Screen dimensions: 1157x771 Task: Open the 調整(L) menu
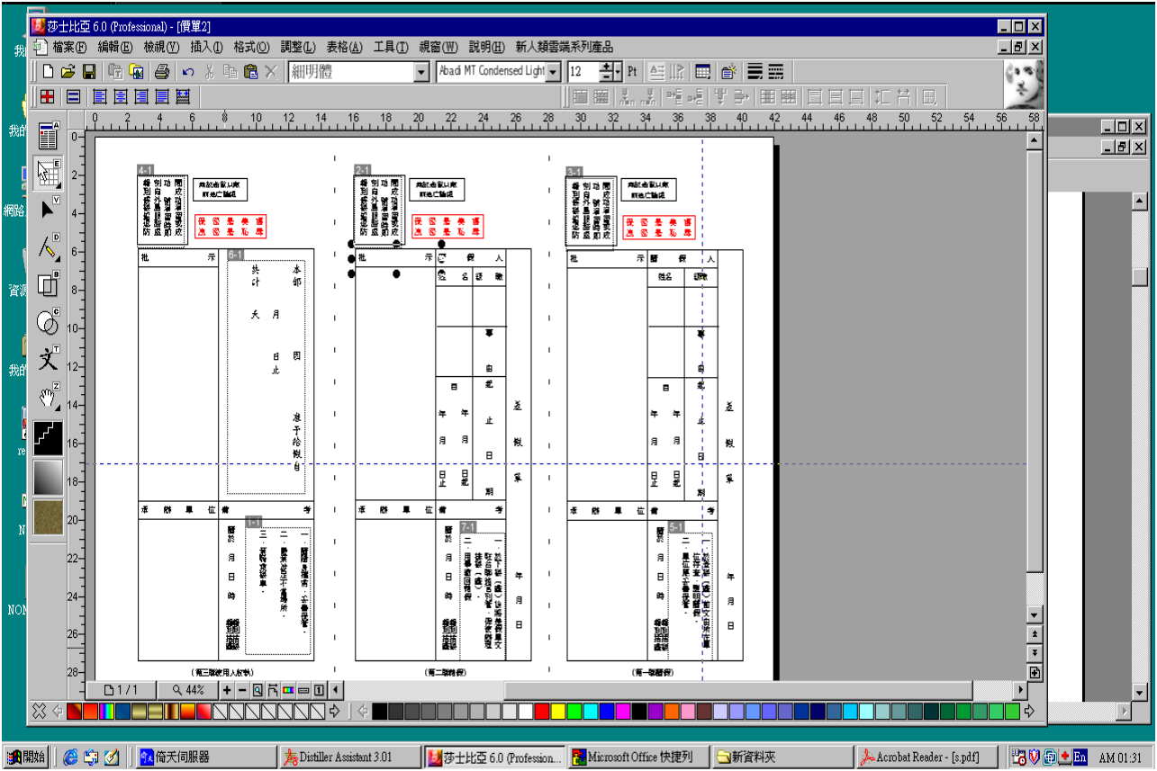(298, 47)
